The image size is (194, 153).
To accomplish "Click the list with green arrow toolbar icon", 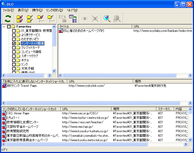I will (x=73, y=18).
